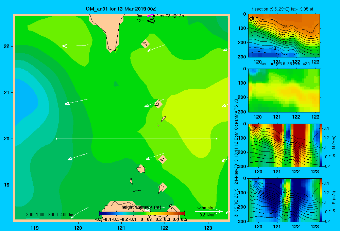Click the "wind stress" legend label

click(x=208, y=208)
